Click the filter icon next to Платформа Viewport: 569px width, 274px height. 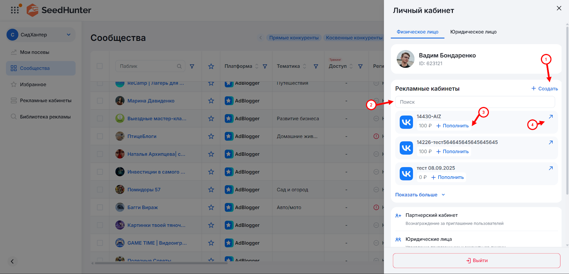click(265, 66)
